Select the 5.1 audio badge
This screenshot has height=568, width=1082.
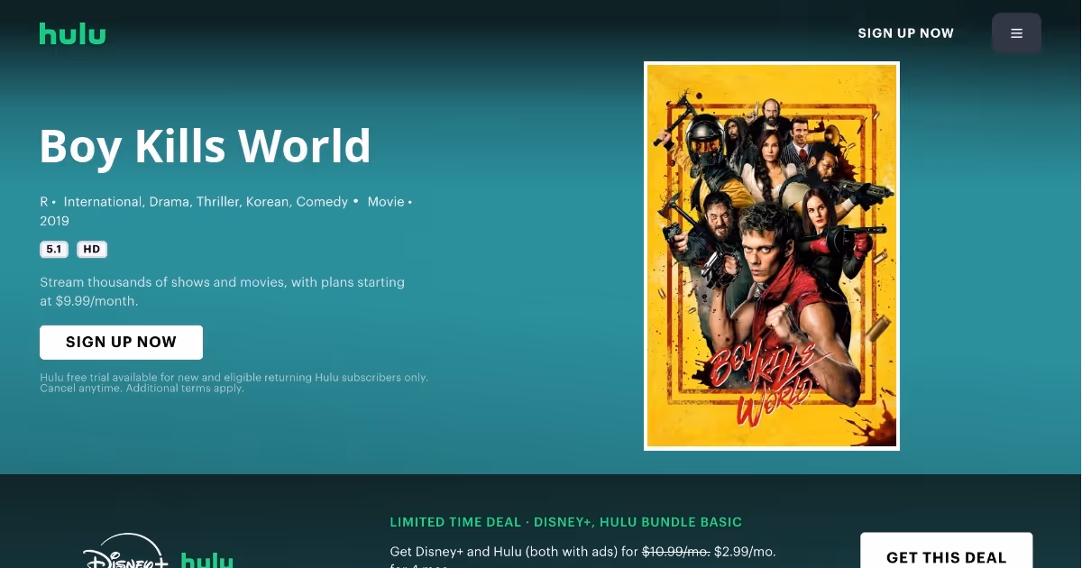(x=54, y=250)
